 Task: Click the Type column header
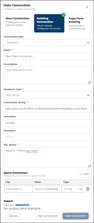(x=66, y=182)
